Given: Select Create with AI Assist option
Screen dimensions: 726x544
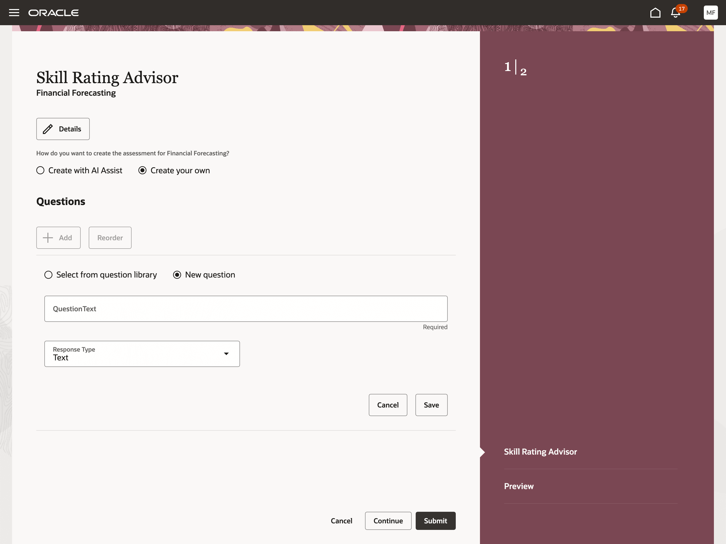Looking at the screenshot, I should click(x=40, y=171).
